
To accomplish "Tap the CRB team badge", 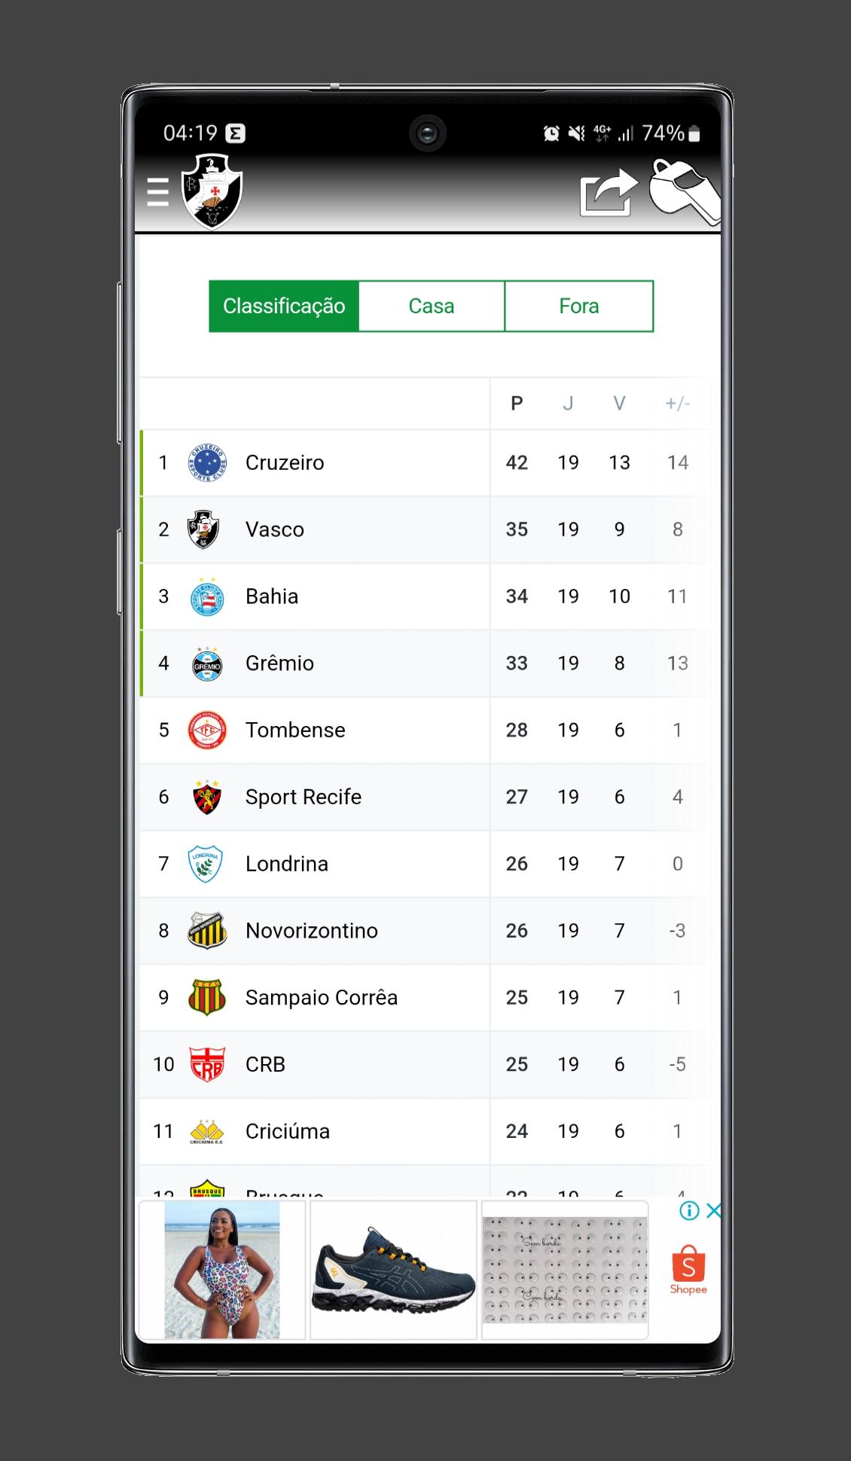I will 206,1064.
